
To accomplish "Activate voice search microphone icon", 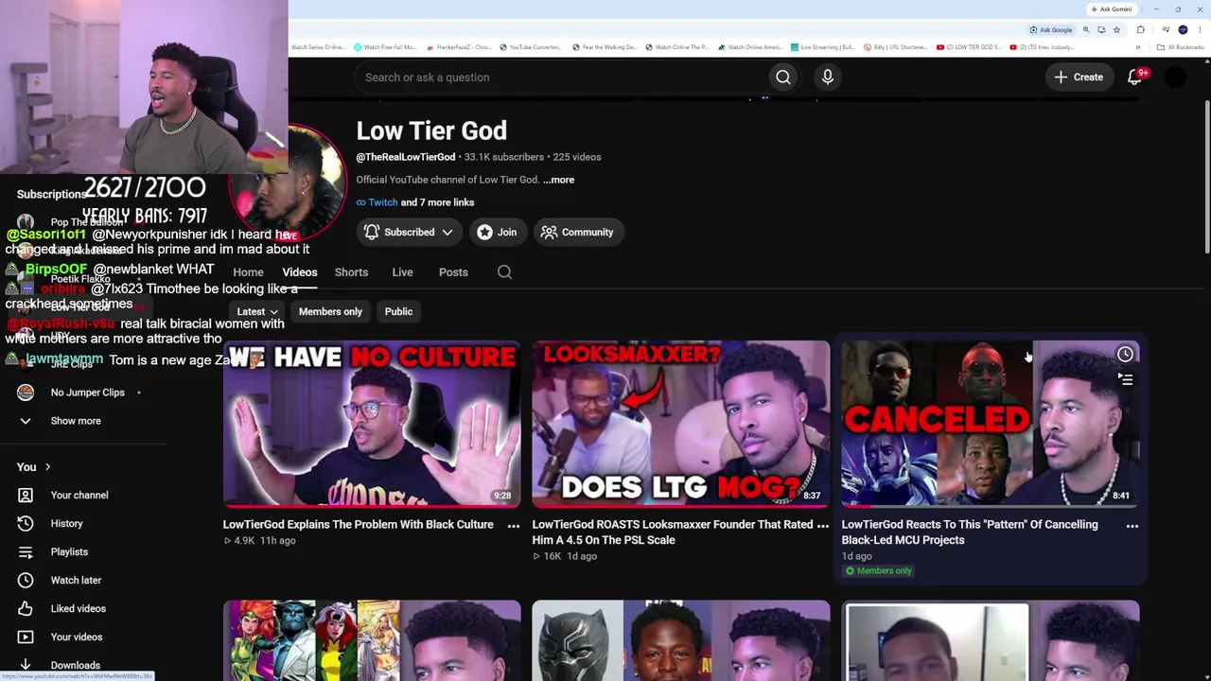I will (828, 78).
